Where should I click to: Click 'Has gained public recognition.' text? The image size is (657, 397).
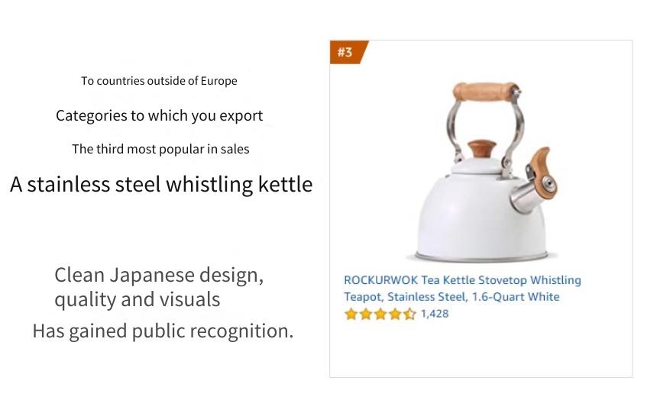[163, 331]
